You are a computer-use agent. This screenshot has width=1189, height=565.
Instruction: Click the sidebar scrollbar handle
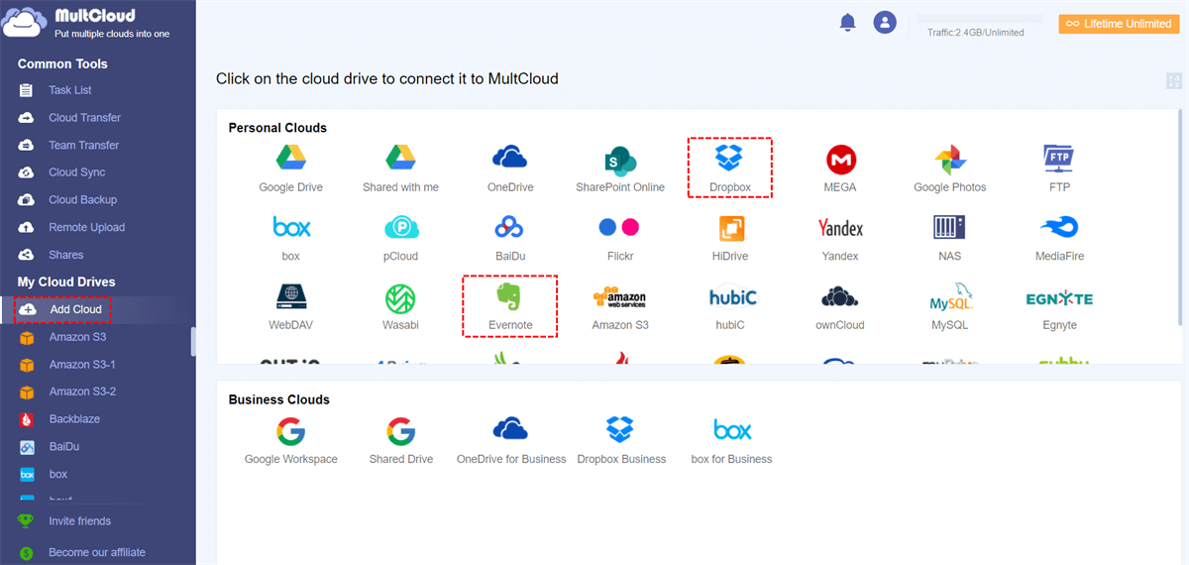(x=193, y=341)
